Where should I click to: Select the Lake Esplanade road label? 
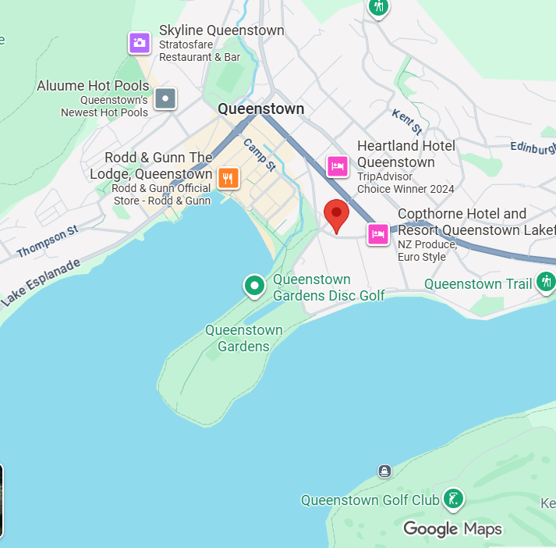coord(41,283)
